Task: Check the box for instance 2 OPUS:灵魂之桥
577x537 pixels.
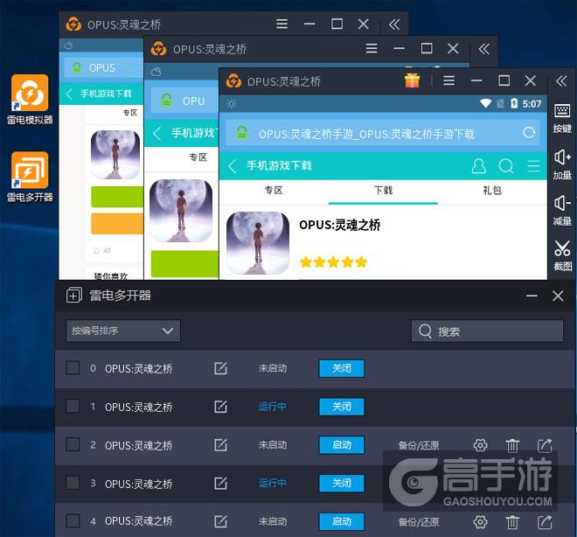Action: [x=73, y=444]
